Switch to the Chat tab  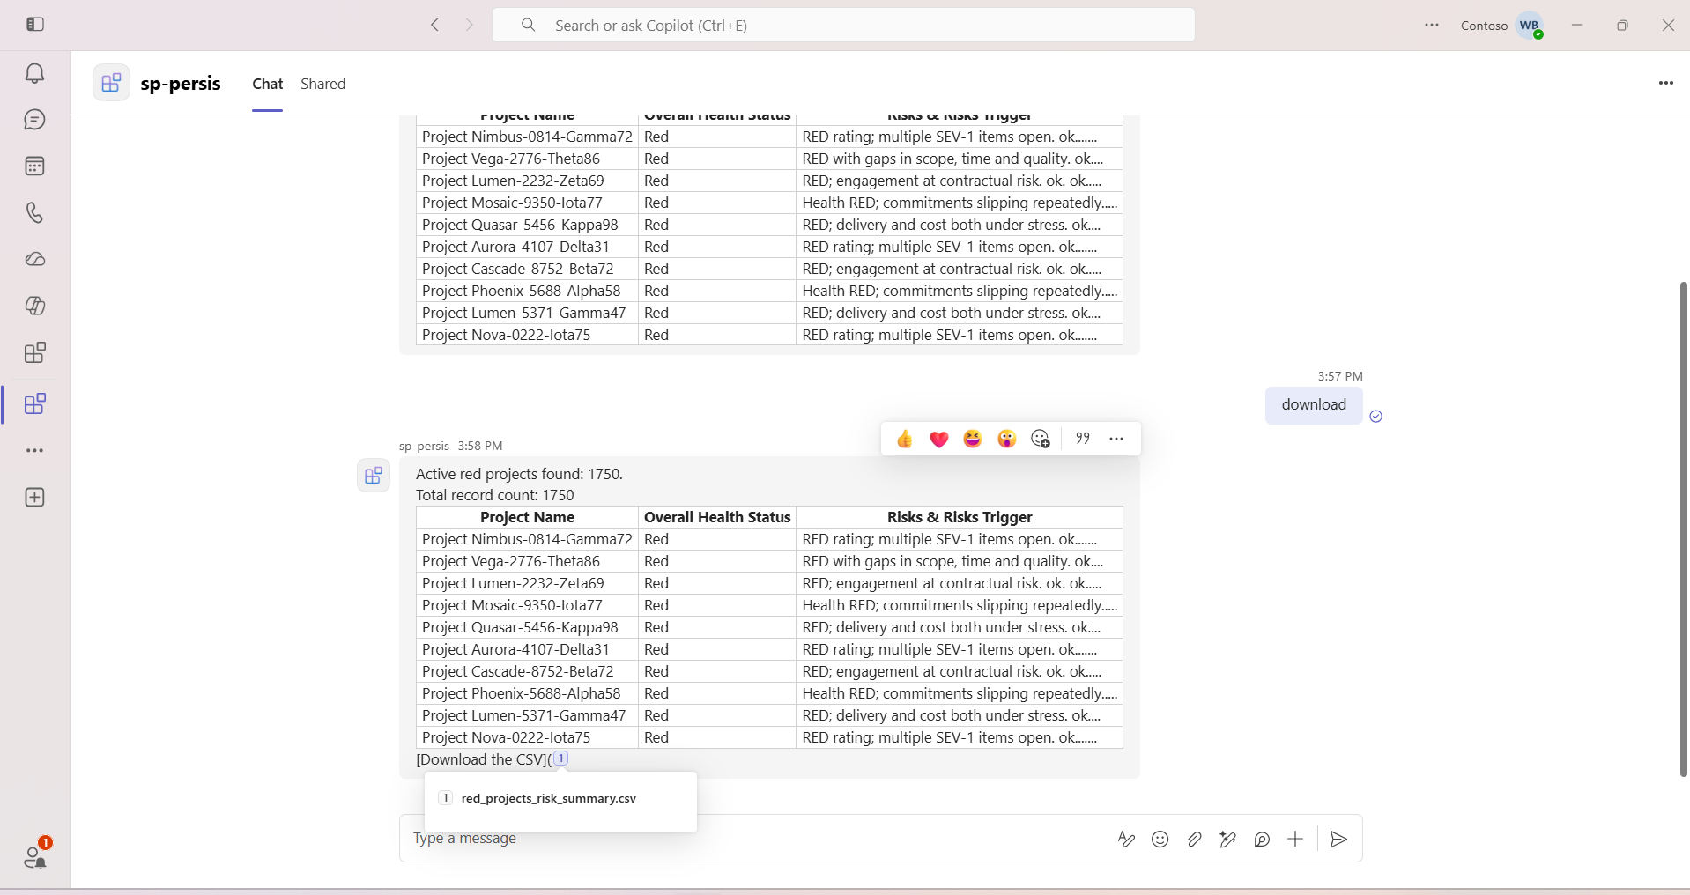pos(268,84)
